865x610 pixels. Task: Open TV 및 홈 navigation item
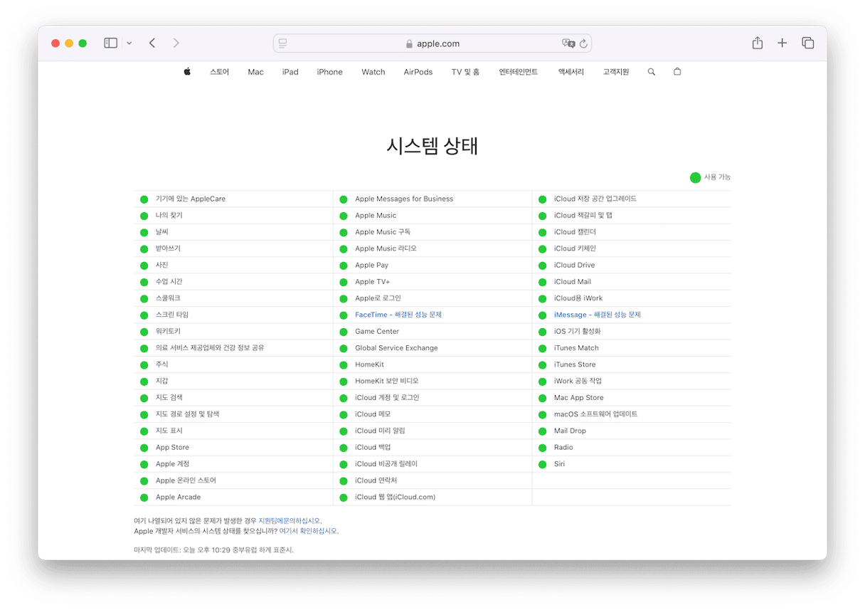point(465,72)
